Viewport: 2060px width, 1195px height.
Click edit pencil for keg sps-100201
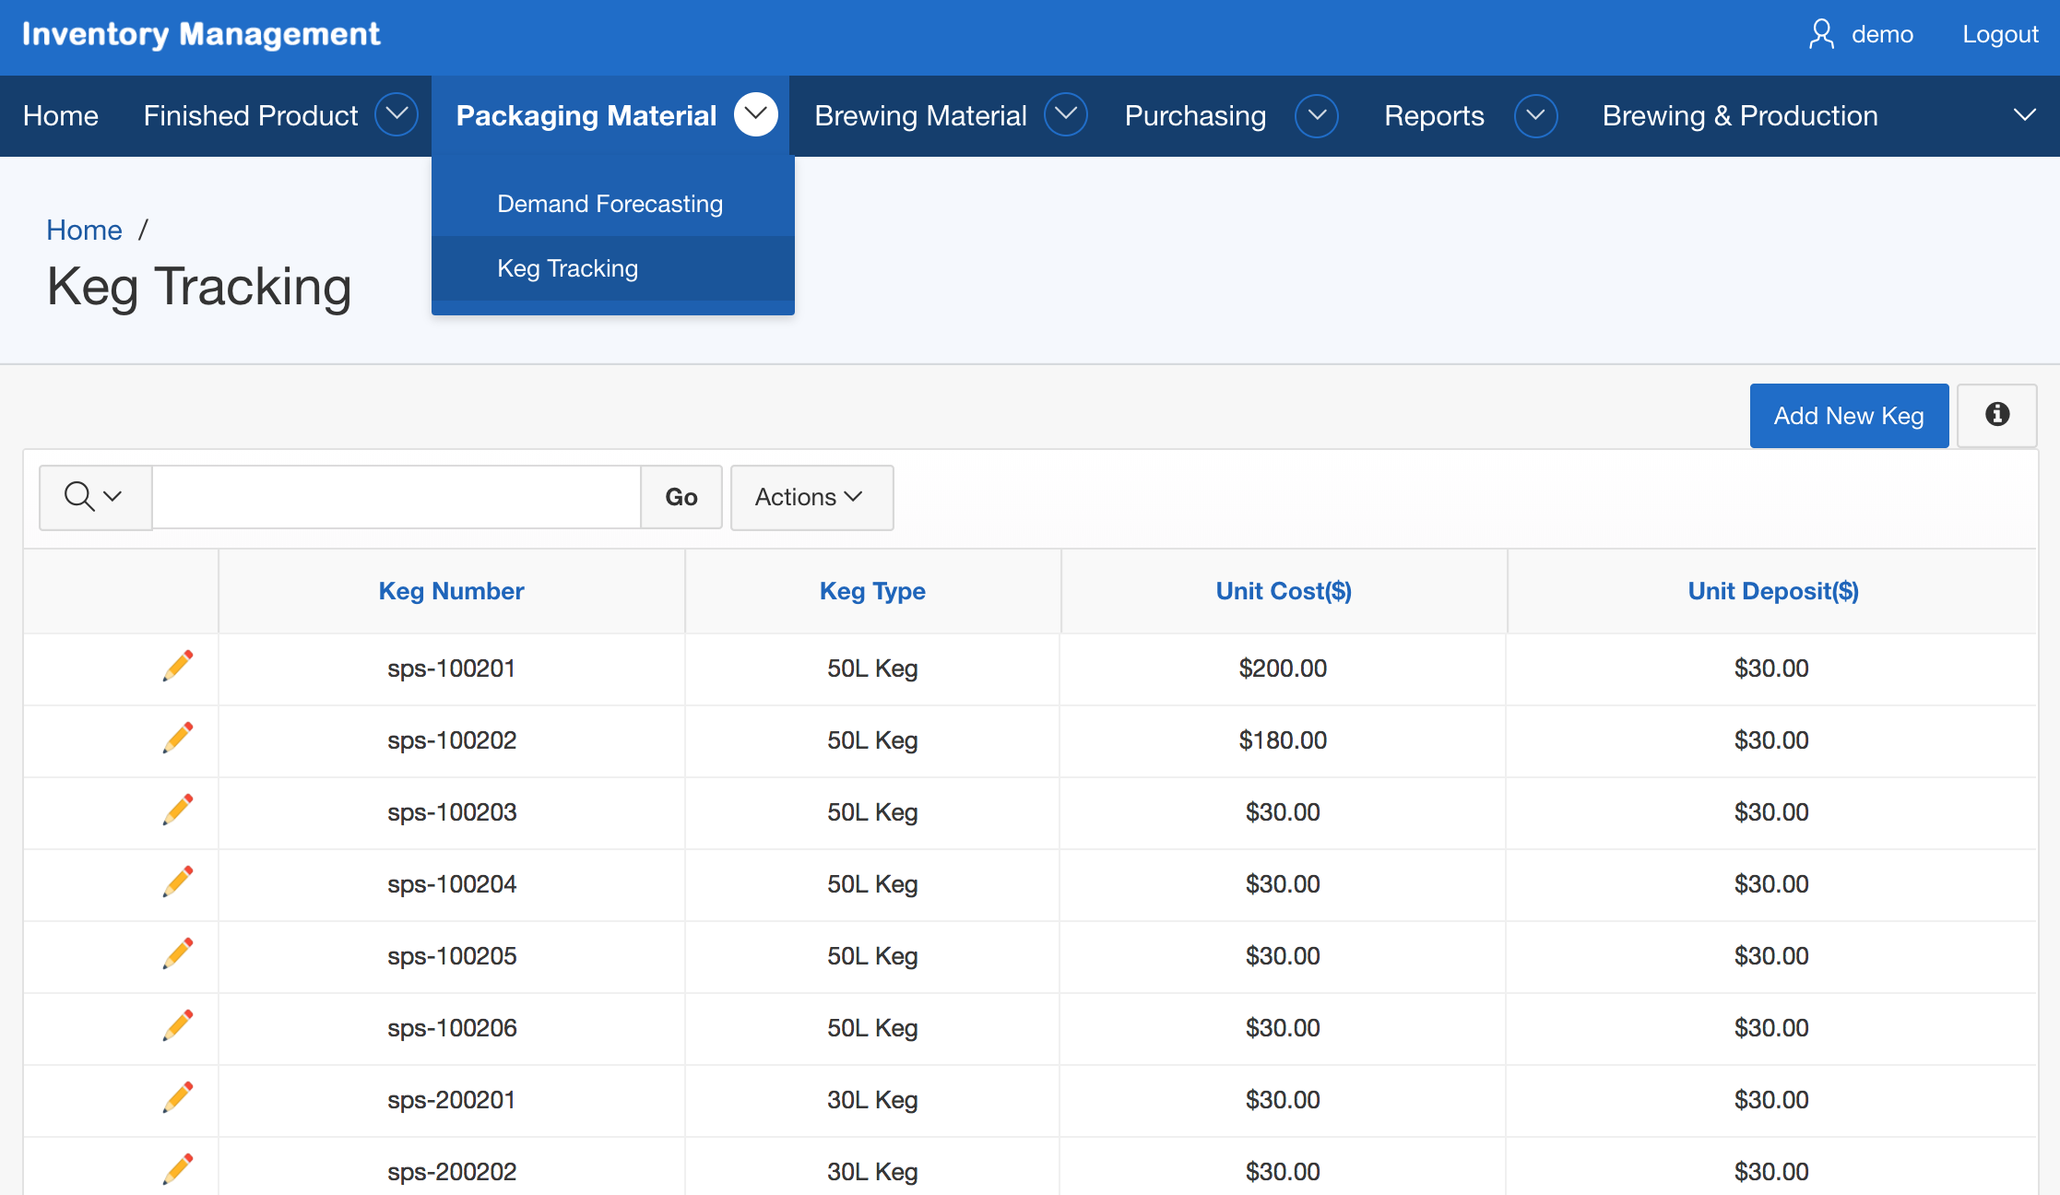(178, 666)
